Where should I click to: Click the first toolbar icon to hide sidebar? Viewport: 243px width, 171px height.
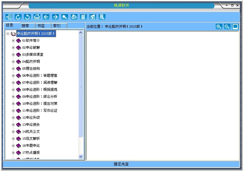pos(9,17)
